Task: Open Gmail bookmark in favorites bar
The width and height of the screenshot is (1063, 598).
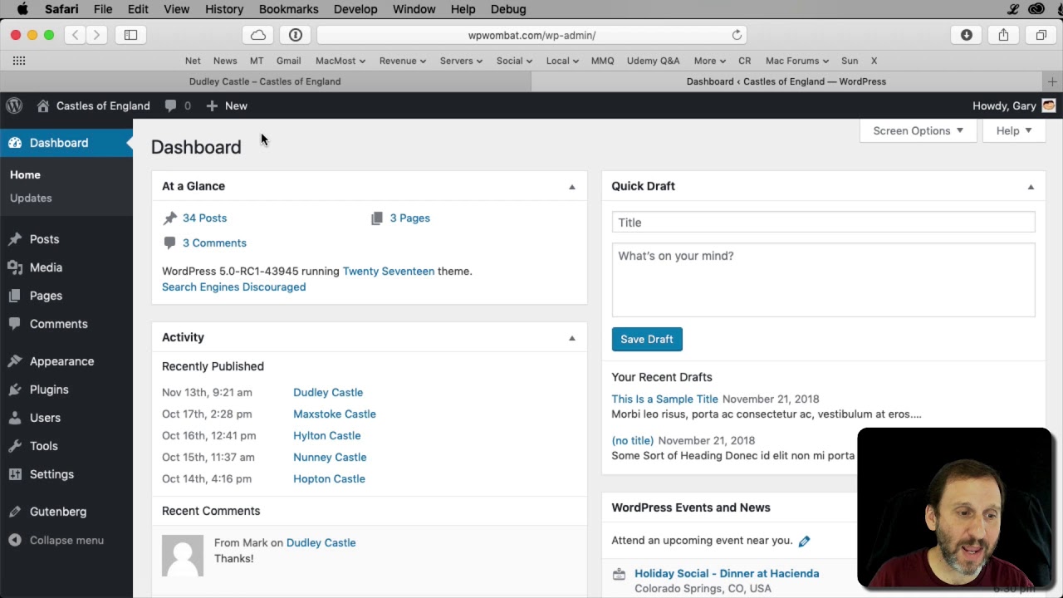Action: pos(288,61)
